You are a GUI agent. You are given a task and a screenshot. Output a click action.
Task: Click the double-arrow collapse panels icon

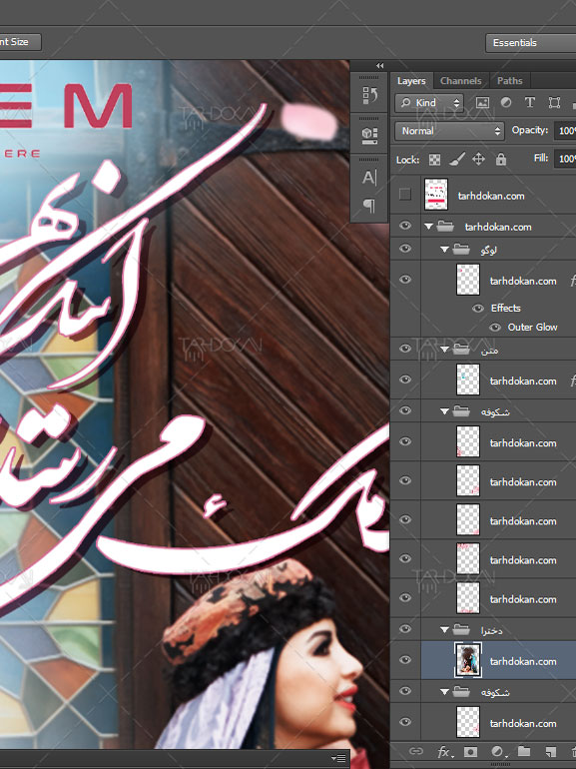pos(380,66)
